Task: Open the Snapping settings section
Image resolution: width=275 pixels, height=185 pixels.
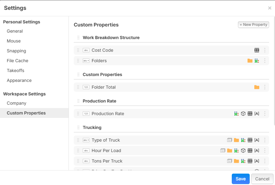Action: (x=16, y=51)
